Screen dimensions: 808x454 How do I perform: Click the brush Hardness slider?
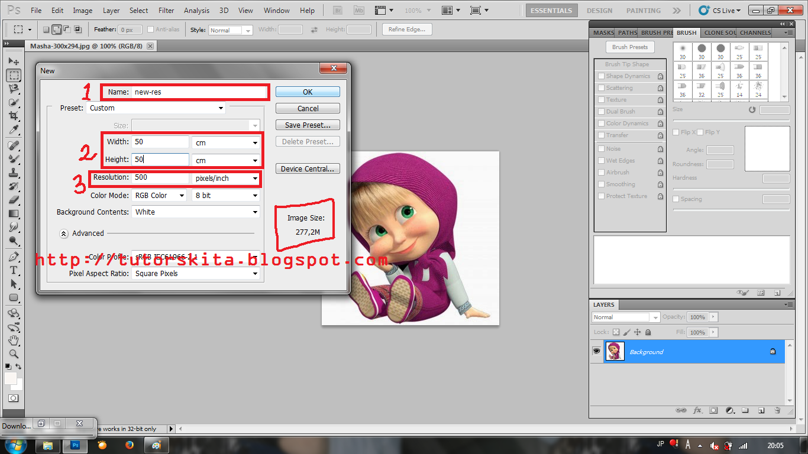(731, 189)
